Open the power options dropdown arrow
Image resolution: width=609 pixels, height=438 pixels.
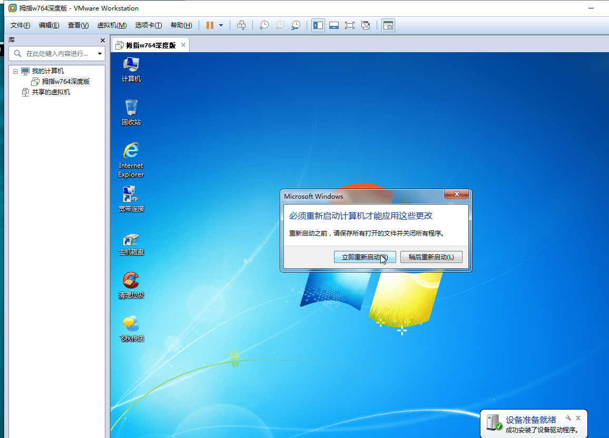point(221,25)
